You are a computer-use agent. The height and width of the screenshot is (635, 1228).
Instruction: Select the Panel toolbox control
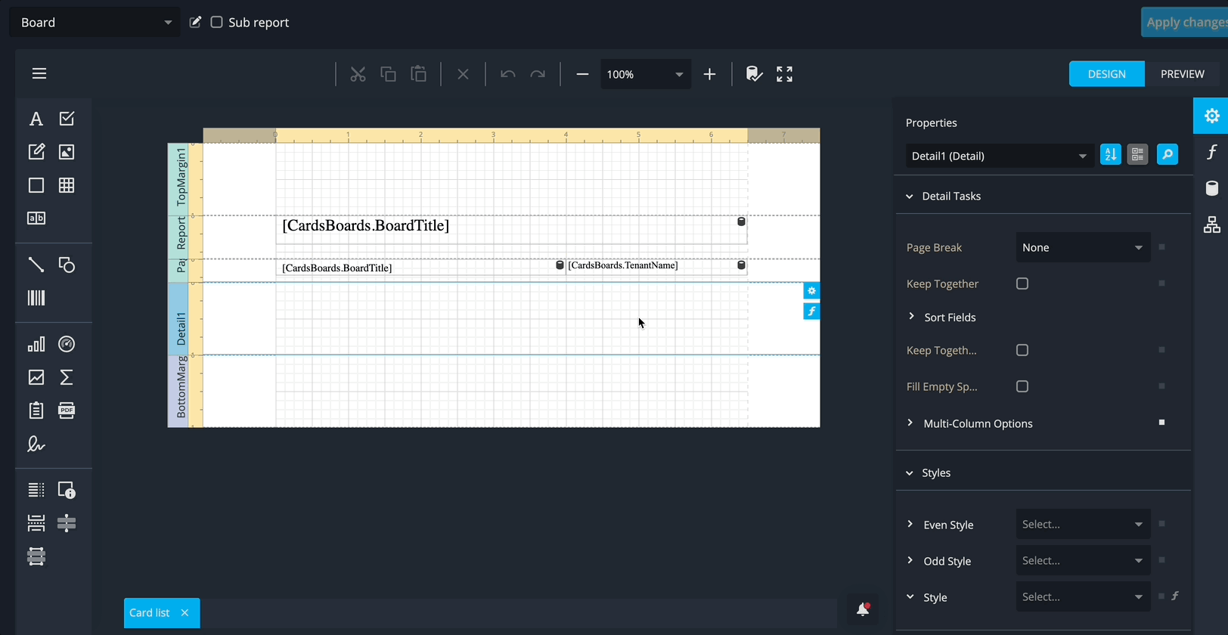pyautogui.click(x=36, y=185)
